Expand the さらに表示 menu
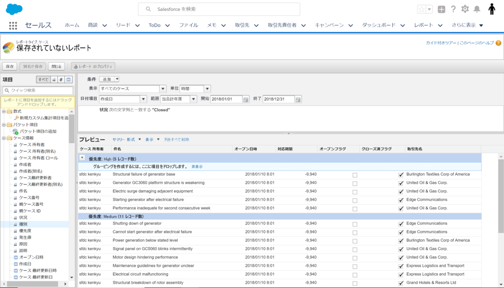Viewport: 504px width, 288px height. 468,25
